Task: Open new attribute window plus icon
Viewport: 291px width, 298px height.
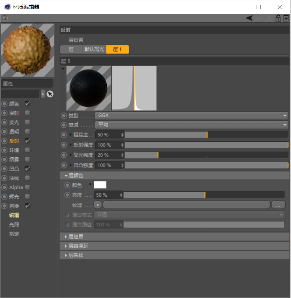Action: click(286, 18)
